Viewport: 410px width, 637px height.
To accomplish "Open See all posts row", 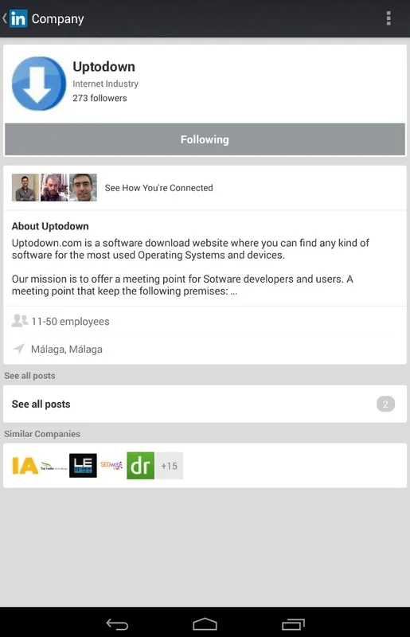I will click(205, 404).
